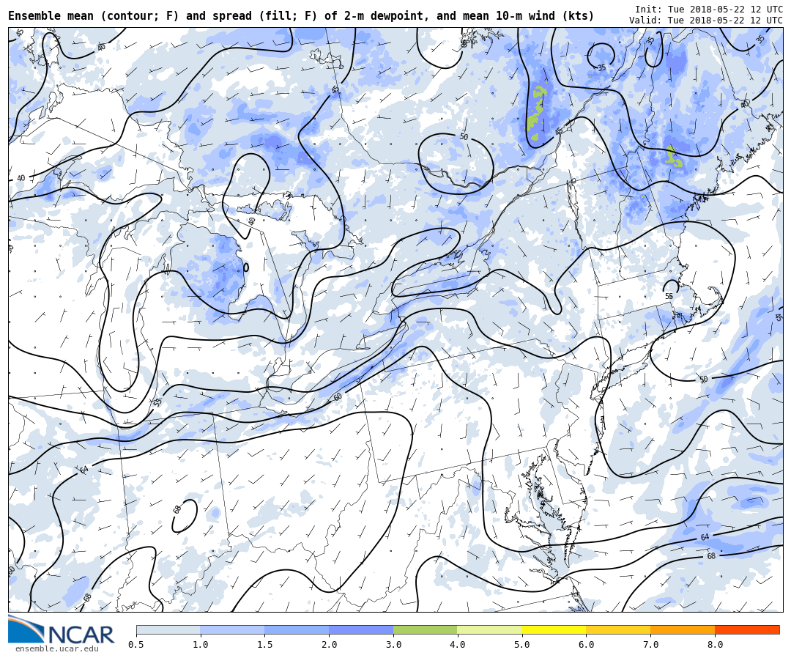Click the 'Valid: Tue 2018-05-22 12 UTC' text
Screen dimensions: 791x658
[706, 21]
